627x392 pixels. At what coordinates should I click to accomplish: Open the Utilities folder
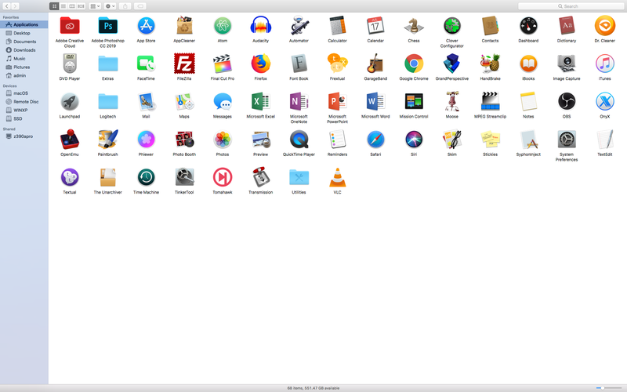tap(299, 177)
